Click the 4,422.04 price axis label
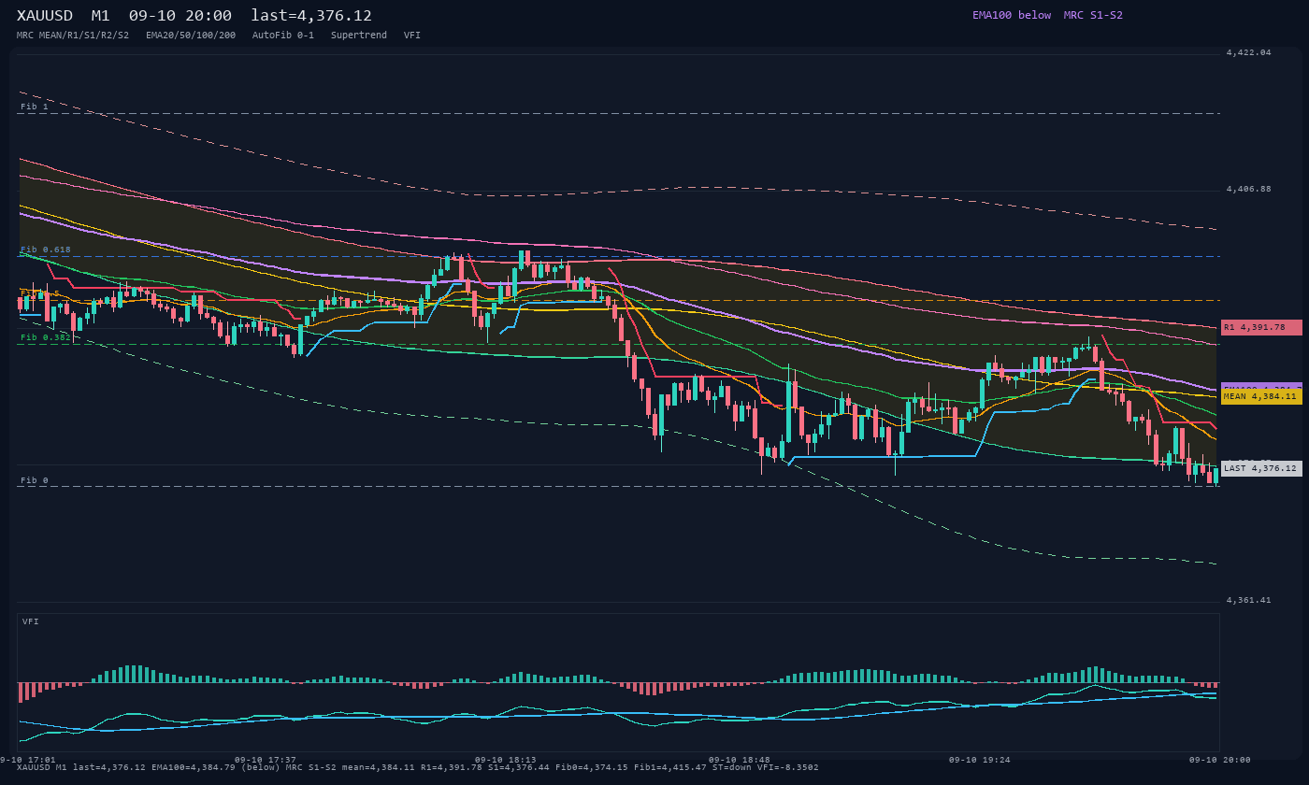The image size is (1309, 785). tap(1248, 52)
